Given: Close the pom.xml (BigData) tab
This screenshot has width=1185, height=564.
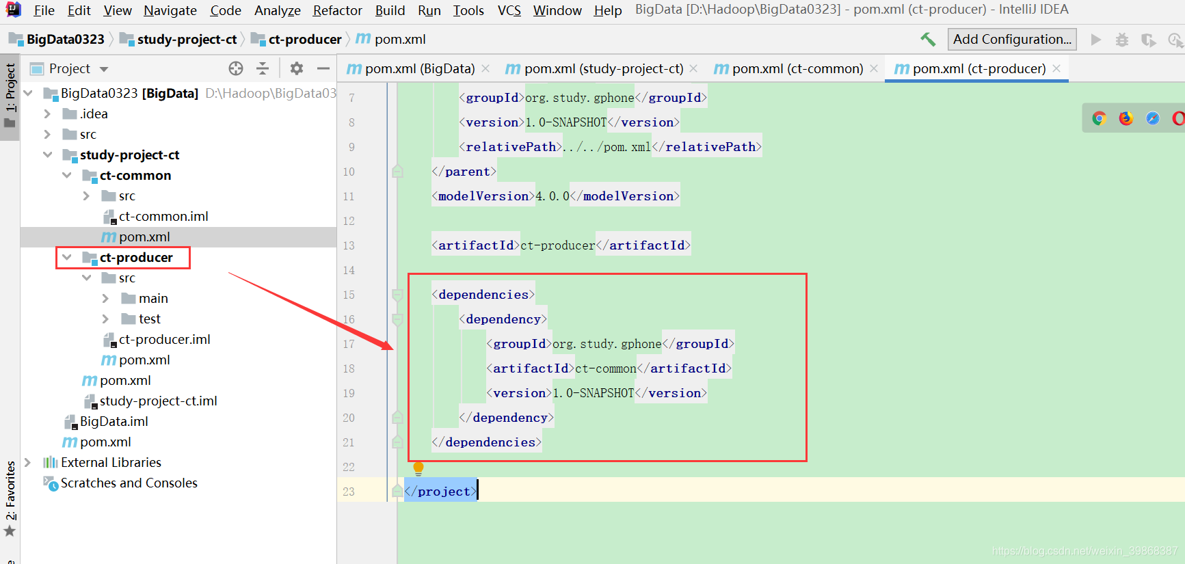Looking at the screenshot, I should [x=485, y=68].
